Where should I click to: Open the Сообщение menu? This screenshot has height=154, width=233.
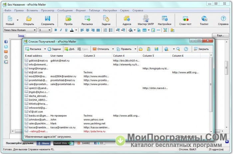[65, 10]
